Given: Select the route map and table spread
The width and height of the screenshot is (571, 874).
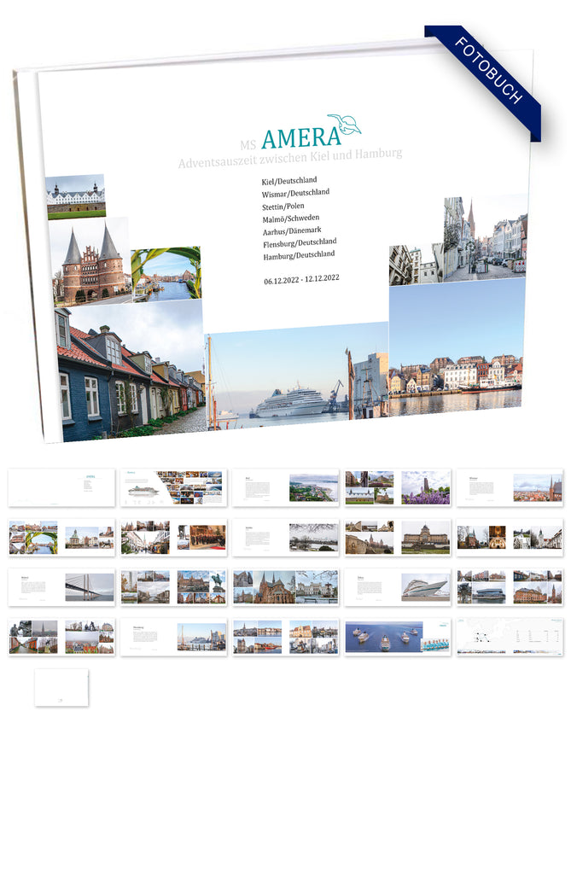Looking at the screenshot, I should coord(510,637).
